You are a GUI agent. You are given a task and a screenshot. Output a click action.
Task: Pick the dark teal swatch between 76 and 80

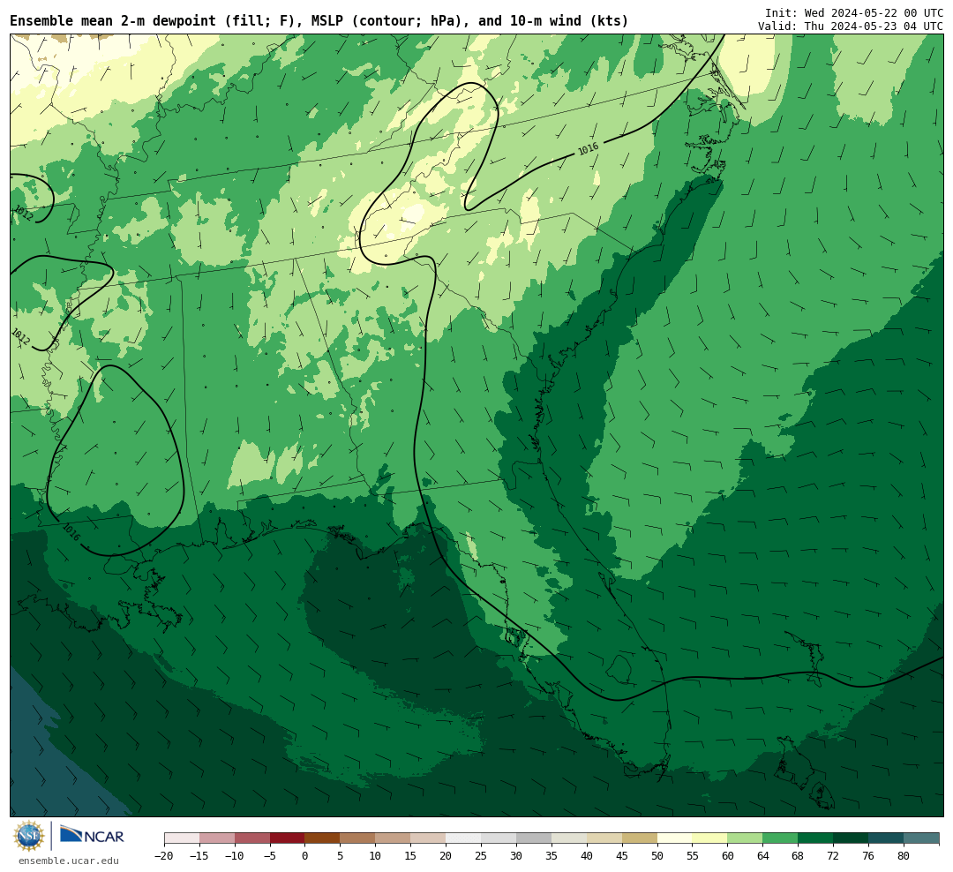(x=887, y=838)
